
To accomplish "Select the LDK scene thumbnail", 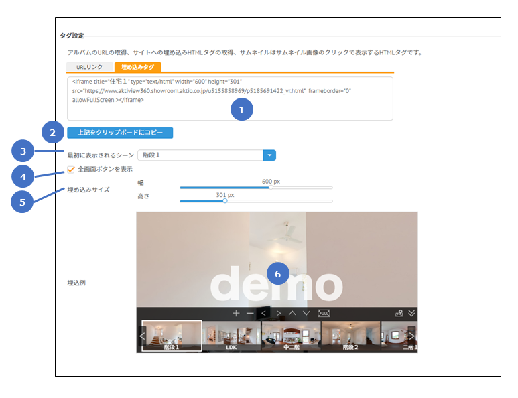I will pos(231,336).
